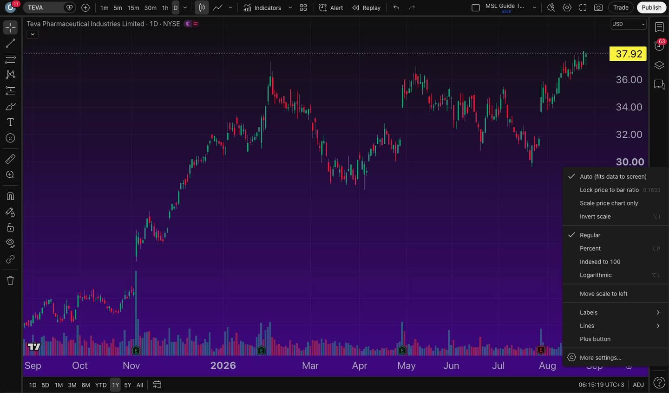Select the text annotation tool

click(x=10, y=122)
